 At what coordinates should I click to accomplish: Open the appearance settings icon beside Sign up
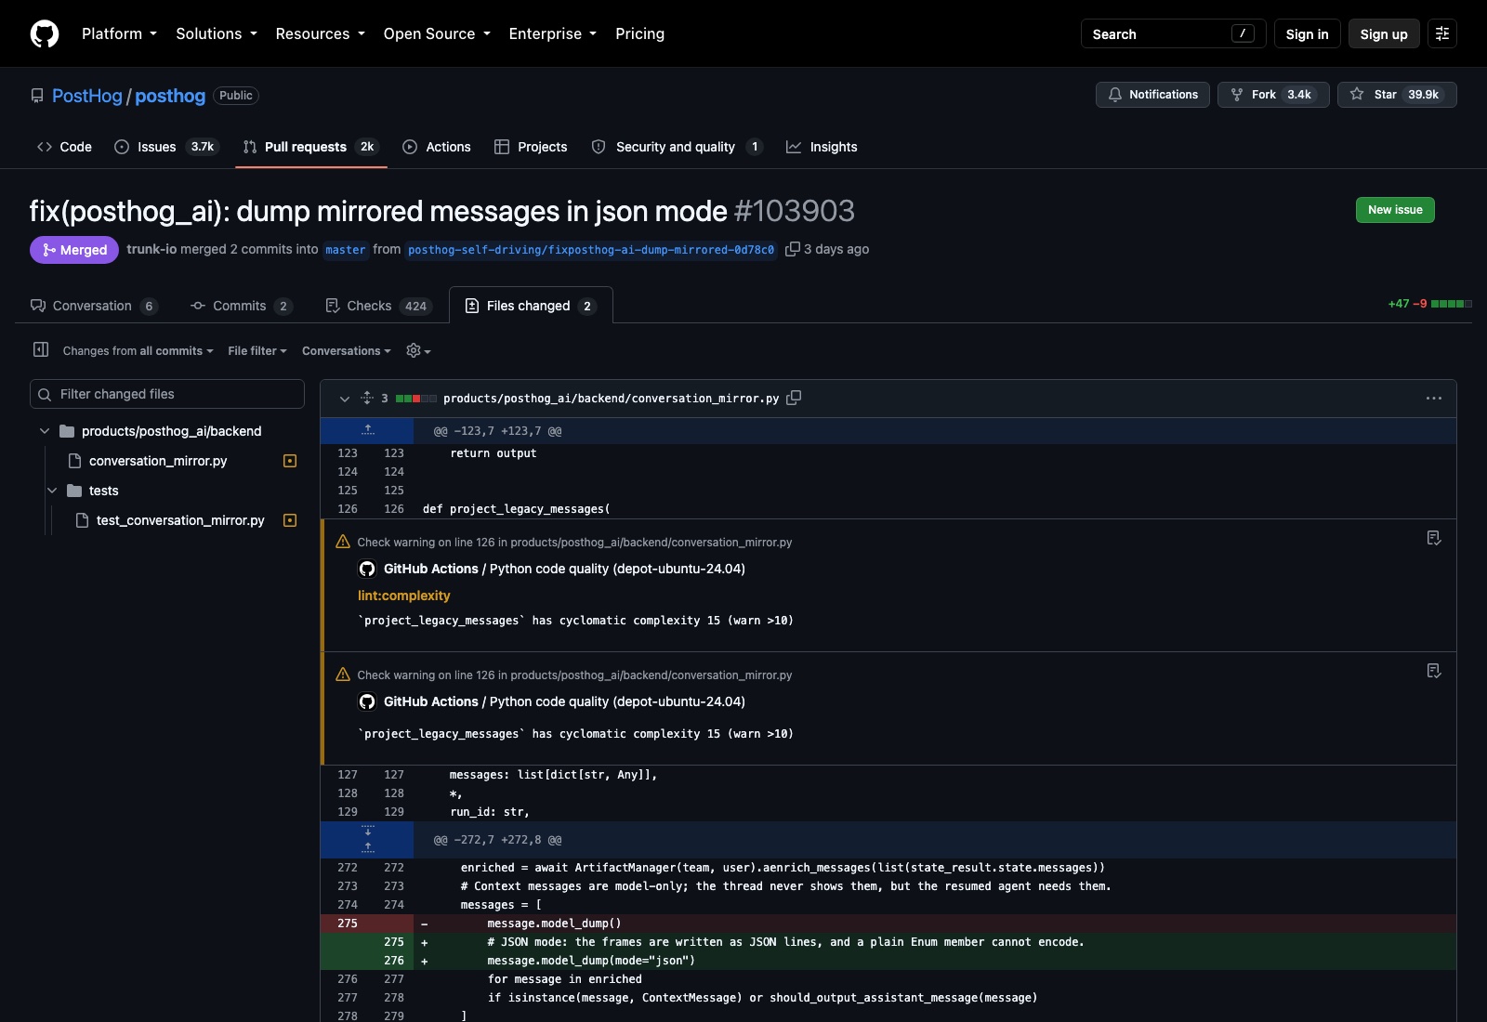tap(1442, 33)
